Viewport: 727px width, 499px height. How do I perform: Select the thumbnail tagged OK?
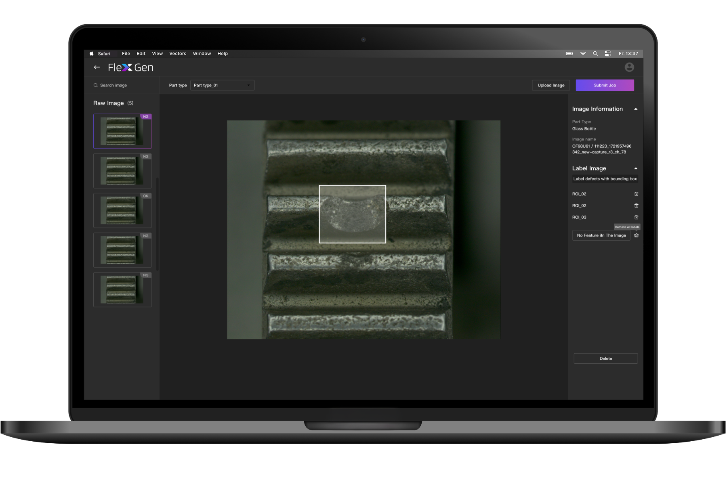click(122, 210)
